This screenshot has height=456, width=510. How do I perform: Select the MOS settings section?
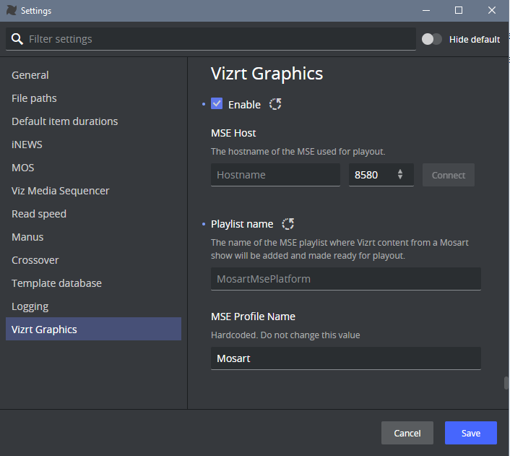[93, 168]
